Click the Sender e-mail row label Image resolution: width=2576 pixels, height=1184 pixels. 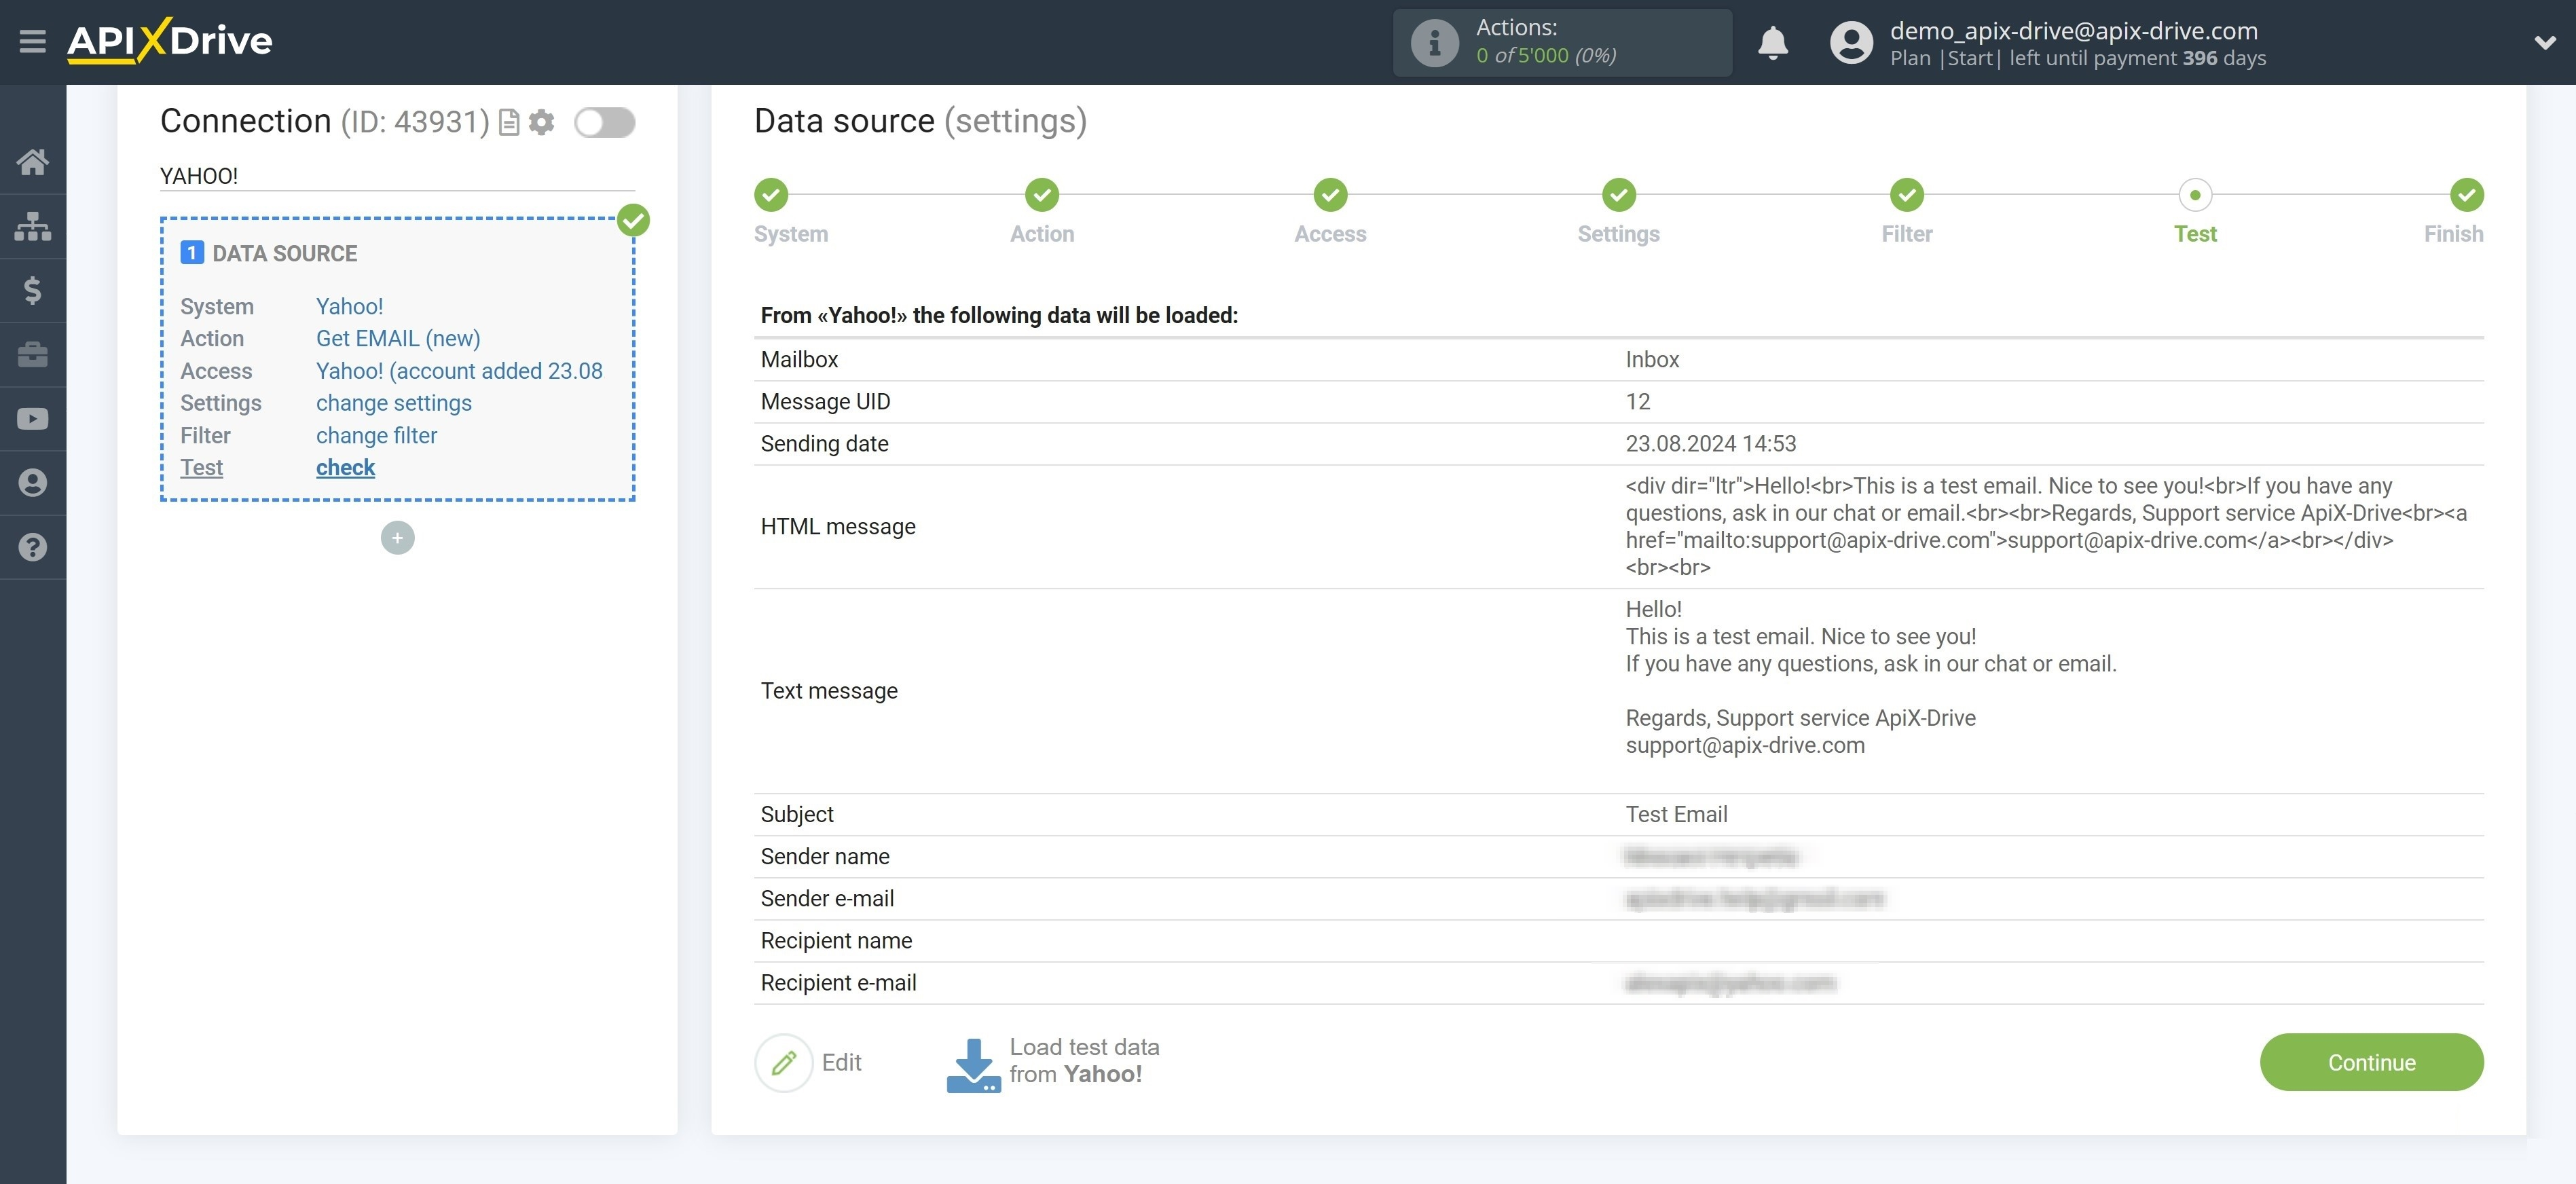tap(827, 898)
